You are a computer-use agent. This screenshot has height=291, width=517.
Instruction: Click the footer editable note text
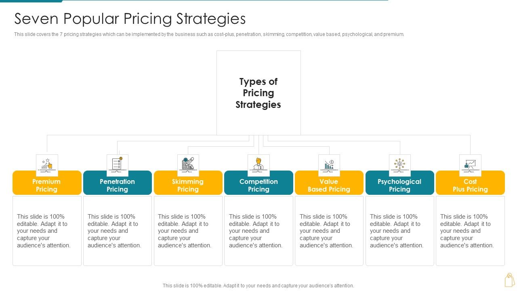click(258, 286)
